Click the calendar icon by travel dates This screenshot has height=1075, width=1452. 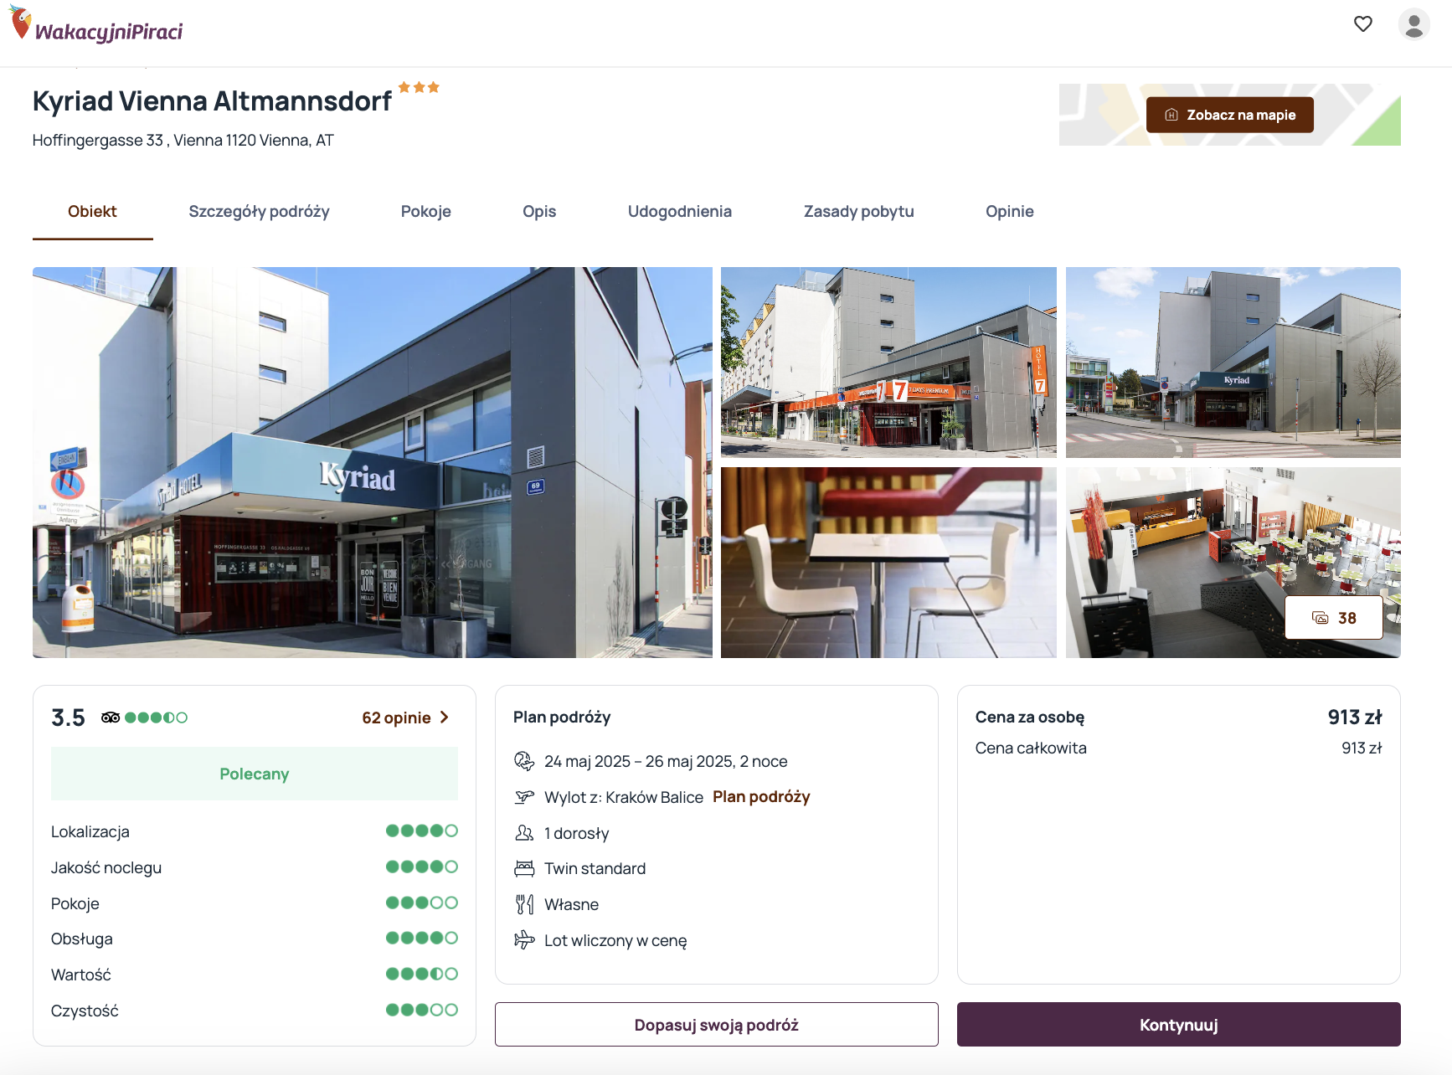524,761
